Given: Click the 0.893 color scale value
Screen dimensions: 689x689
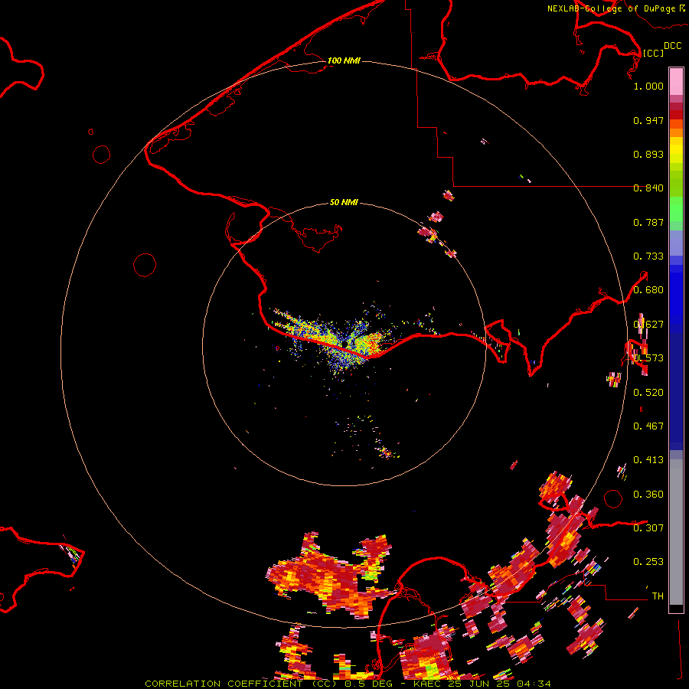Looking at the screenshot, I should tap(648, 154).
